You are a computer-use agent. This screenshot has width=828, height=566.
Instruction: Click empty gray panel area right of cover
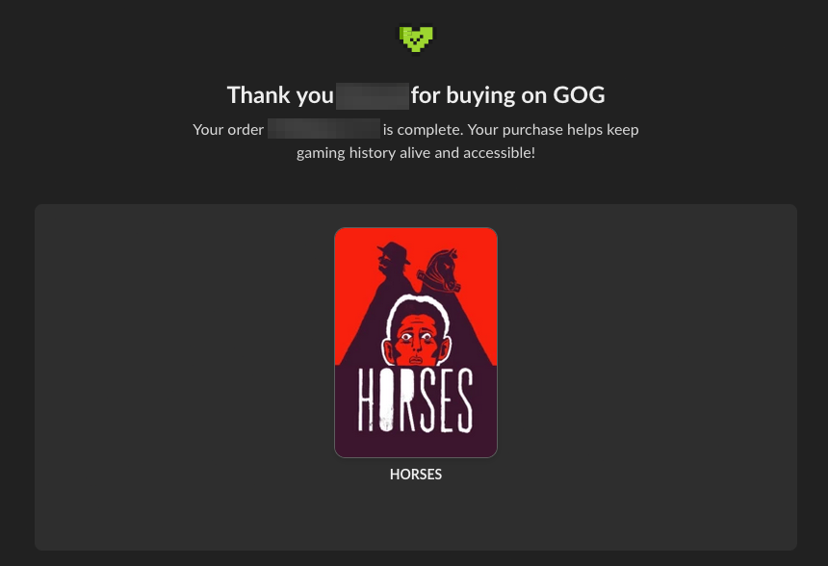647,377
